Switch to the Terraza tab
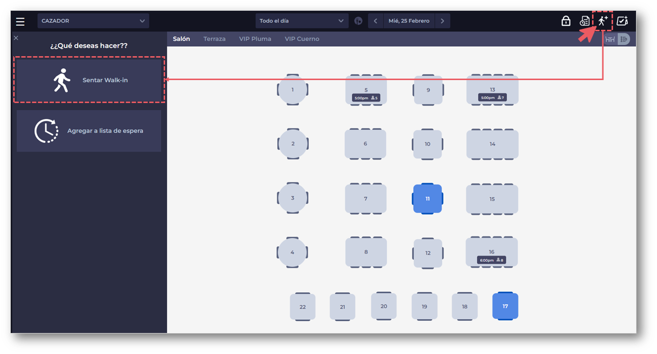The width and height of the screenshot is (657, 354). click(214, 39)
